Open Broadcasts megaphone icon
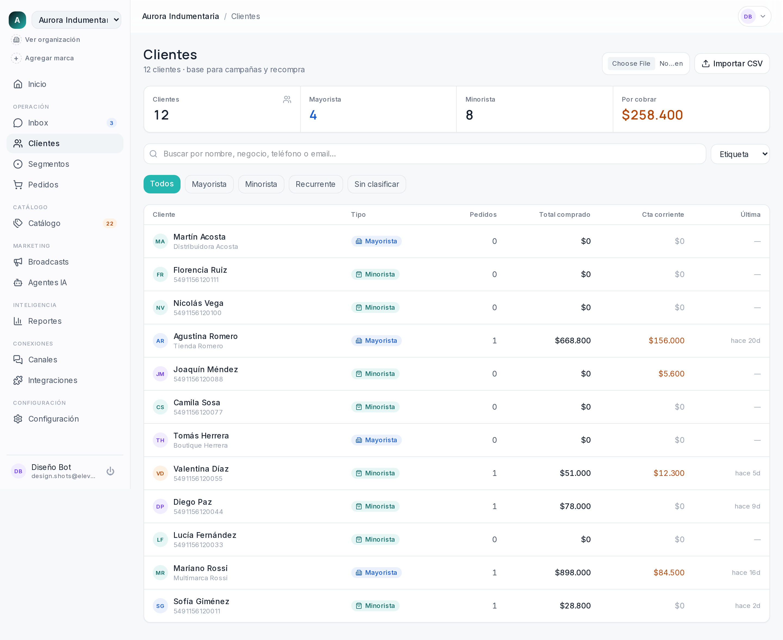 [18, 262]
